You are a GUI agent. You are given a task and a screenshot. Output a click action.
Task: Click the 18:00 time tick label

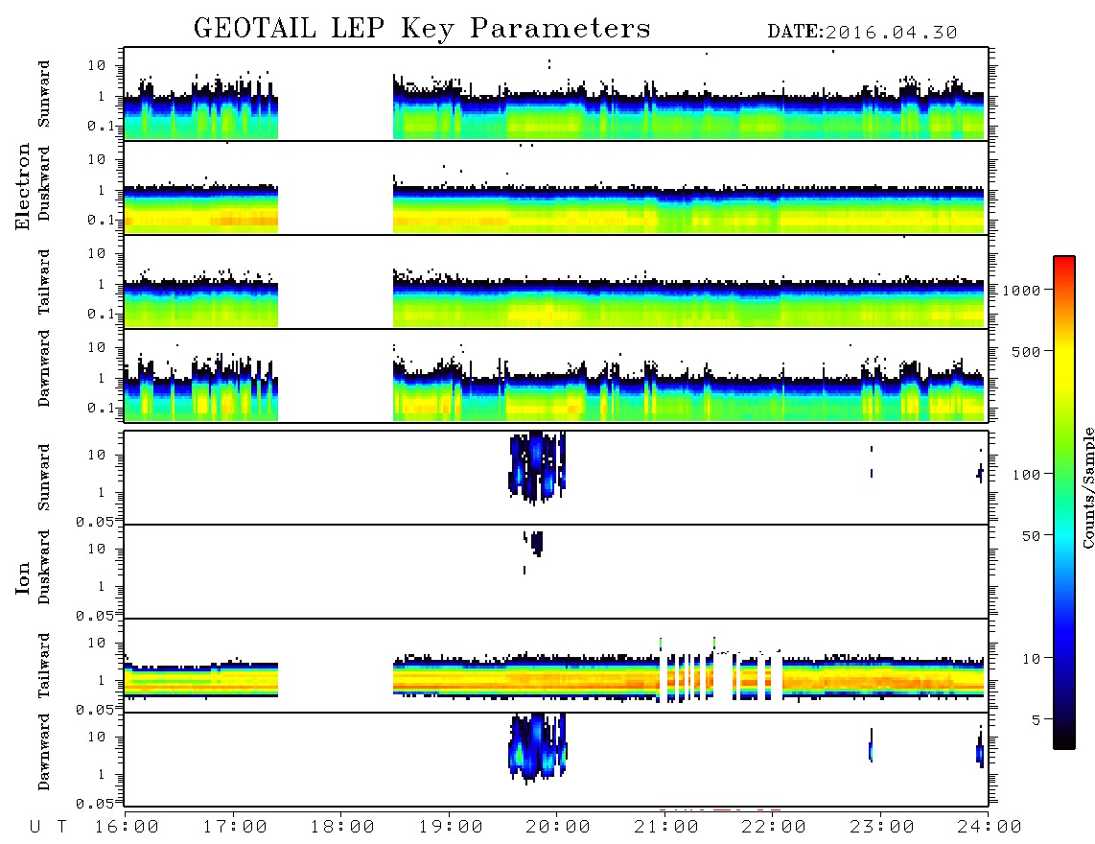[342, 828]
